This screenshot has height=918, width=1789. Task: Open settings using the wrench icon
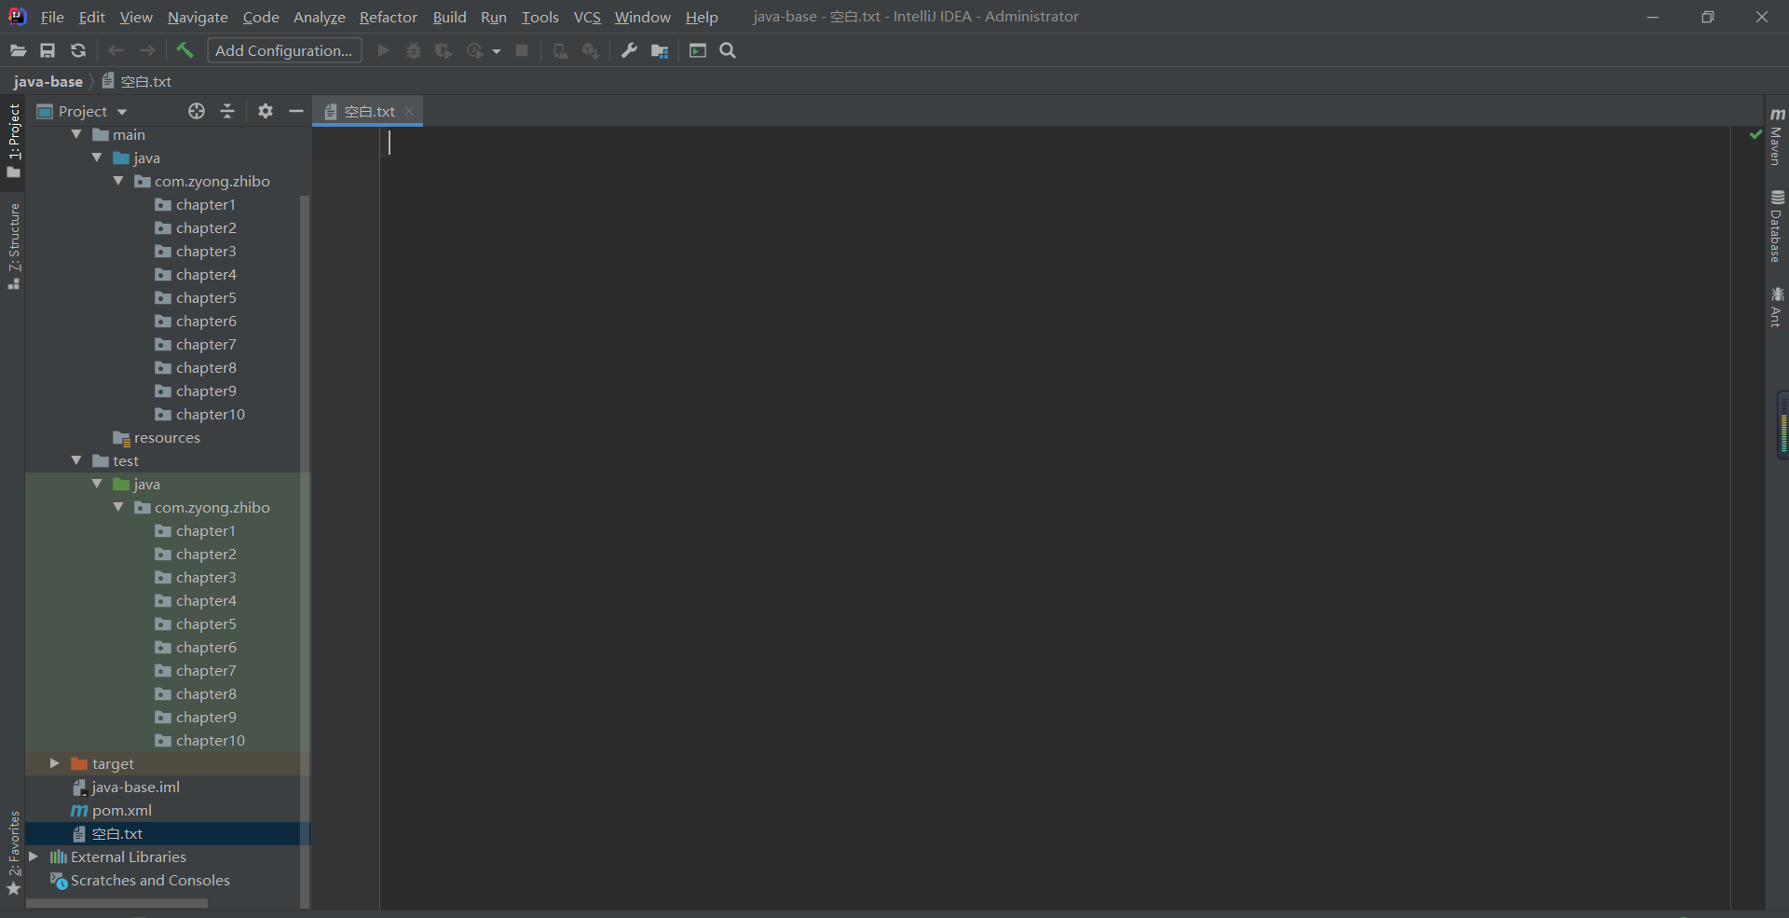click(629, 50)
